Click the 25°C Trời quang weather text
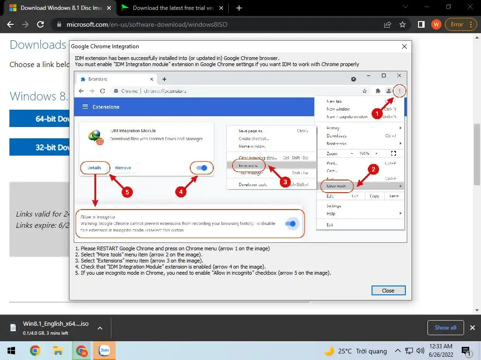481x360 pixels. (x=362, y=351)
